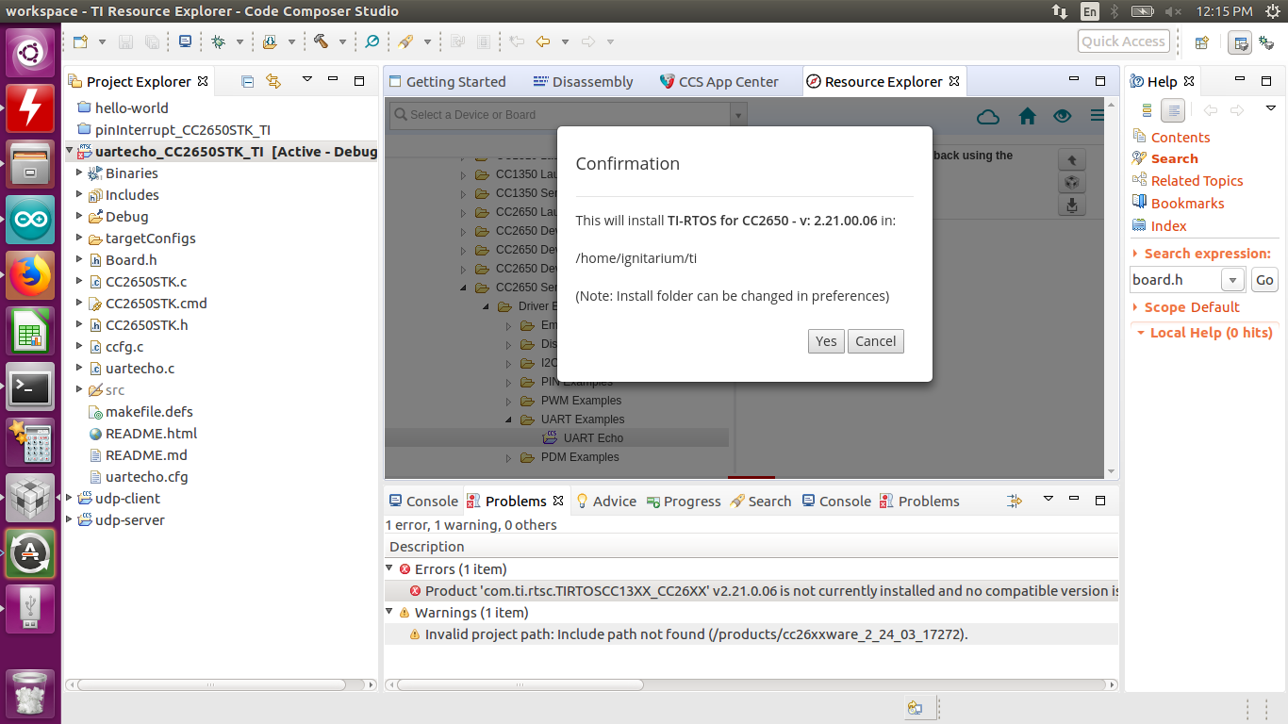Expand the targetConfigs folder
This screenshot has width=1288, height=724.
click(79, 239)
